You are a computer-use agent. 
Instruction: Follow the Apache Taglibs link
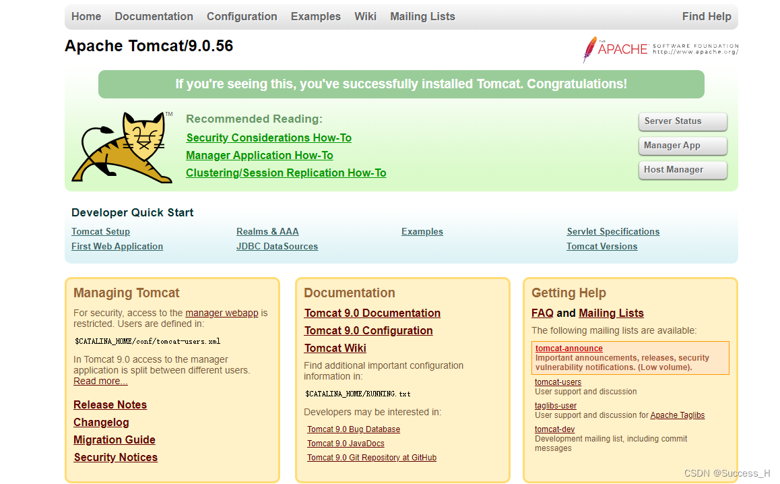click(678, 415)
